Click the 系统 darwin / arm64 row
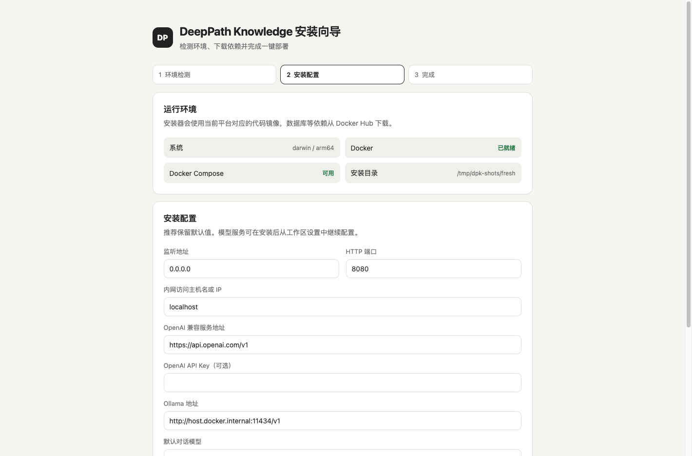 click(252, 148)
